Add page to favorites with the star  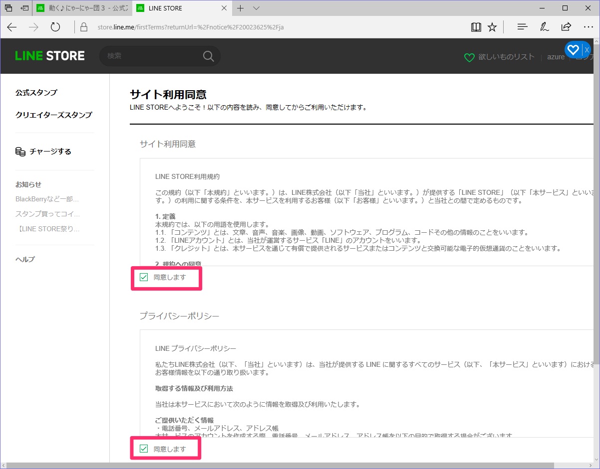click(x=492, y=27)
